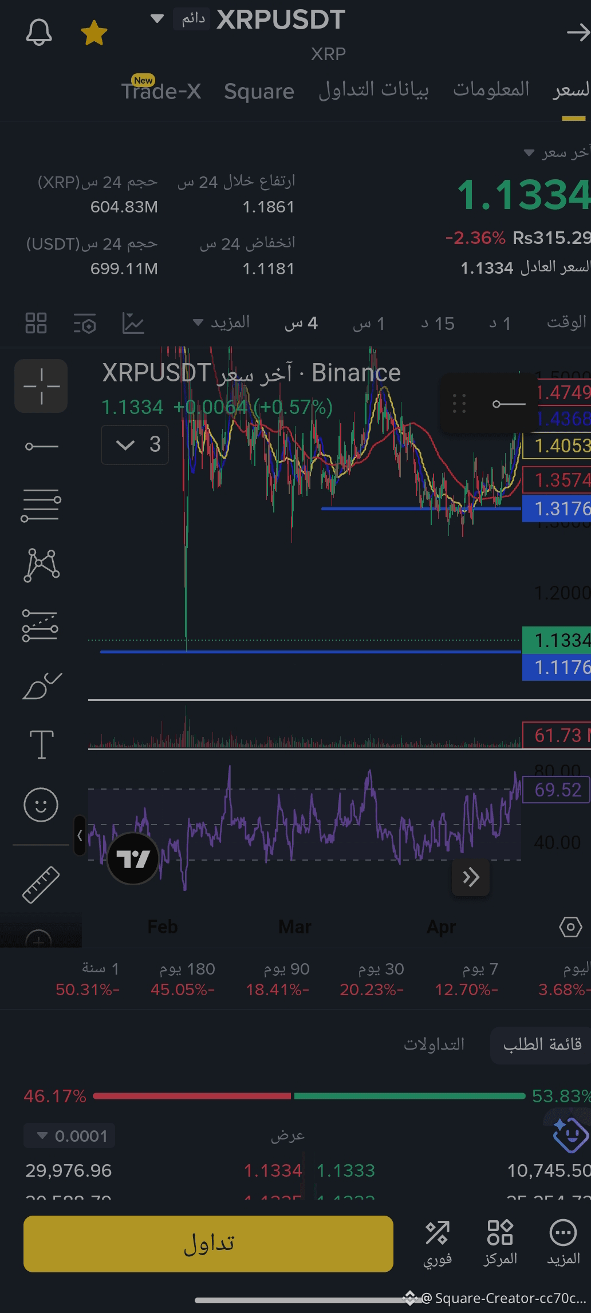Expand the indicators legend showing 3
The image size is (591, 1313).
click(135, 444)
